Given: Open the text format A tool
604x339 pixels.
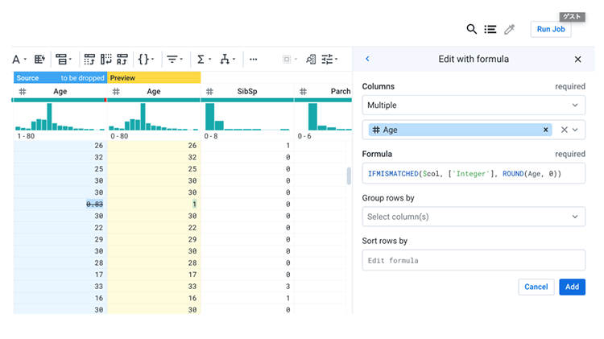Looking at the screenshot, I should tap(18, 59).
